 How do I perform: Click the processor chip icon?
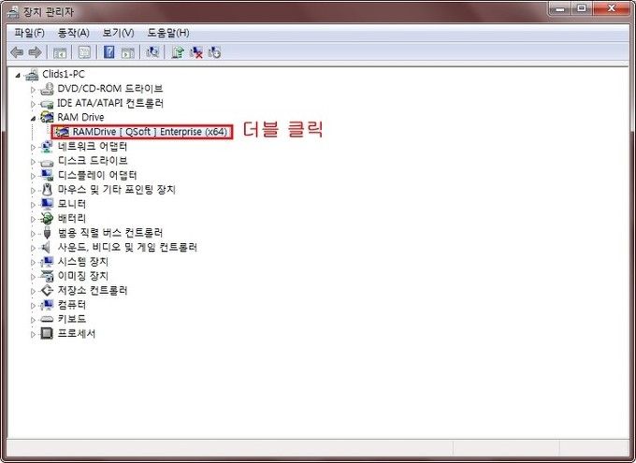47,334
